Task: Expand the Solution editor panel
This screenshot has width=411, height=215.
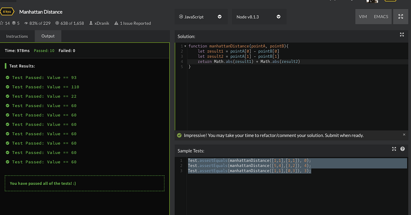Action: pyautogui.click(x=402, y=35)
